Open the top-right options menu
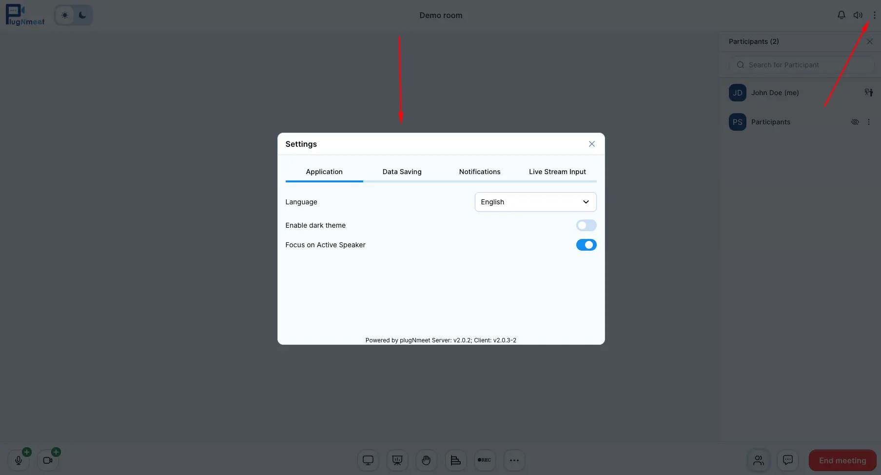 click(x=875, y=15)
